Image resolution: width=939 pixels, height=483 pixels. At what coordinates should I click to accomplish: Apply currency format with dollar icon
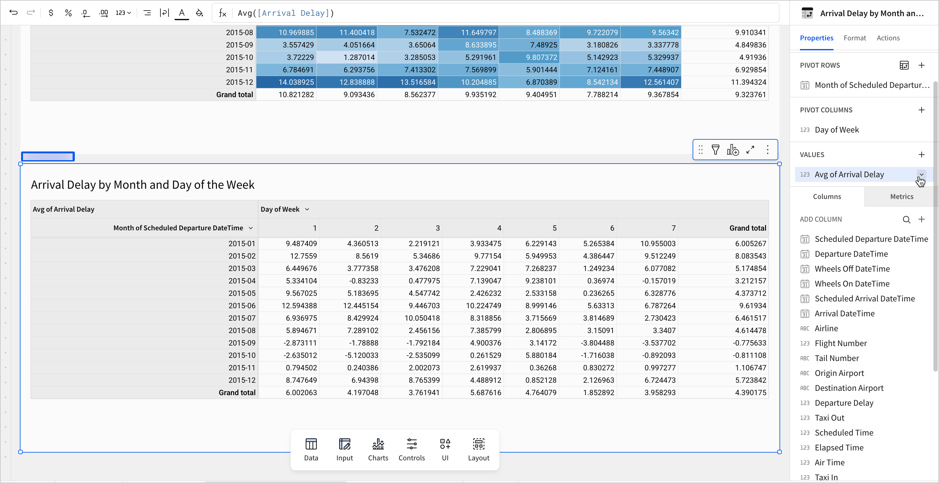[x=51, y=13]
